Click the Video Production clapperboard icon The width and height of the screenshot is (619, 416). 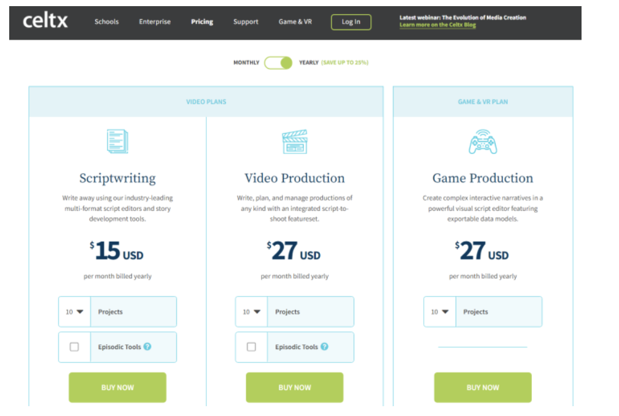294,142
